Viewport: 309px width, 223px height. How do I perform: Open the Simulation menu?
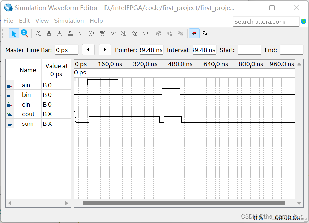click(69, 21)
